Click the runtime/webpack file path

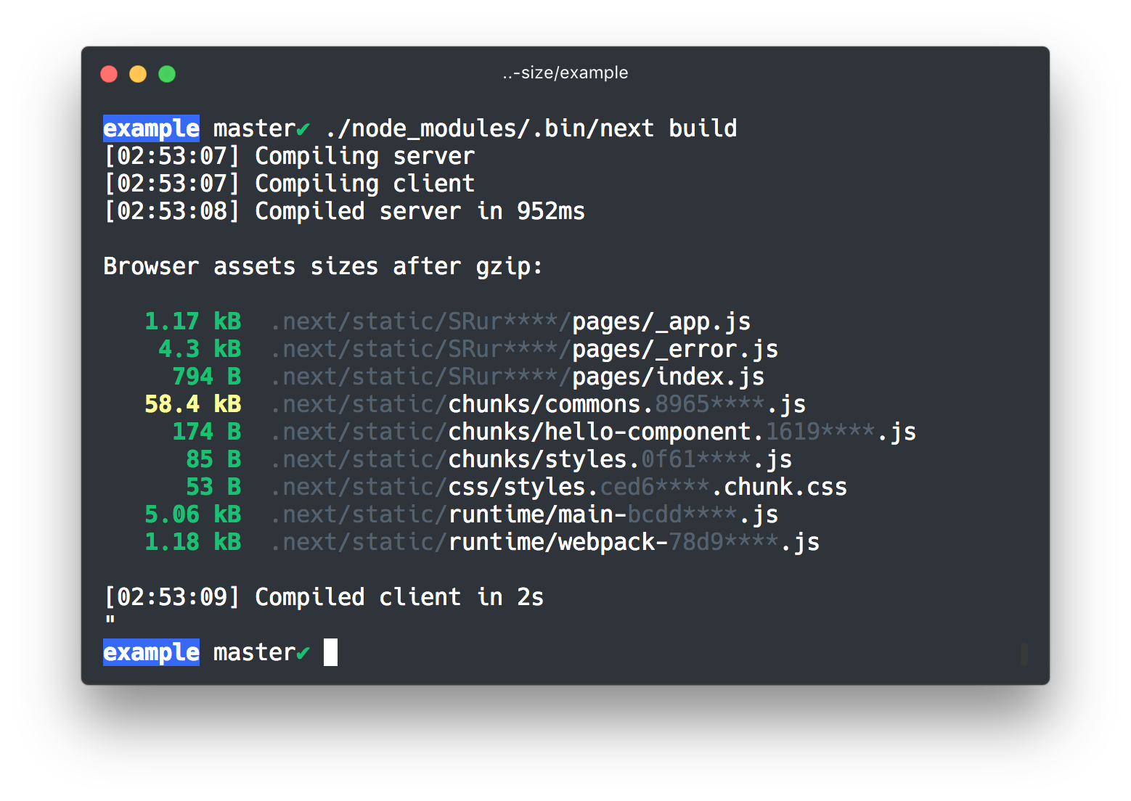coord(544,542)
